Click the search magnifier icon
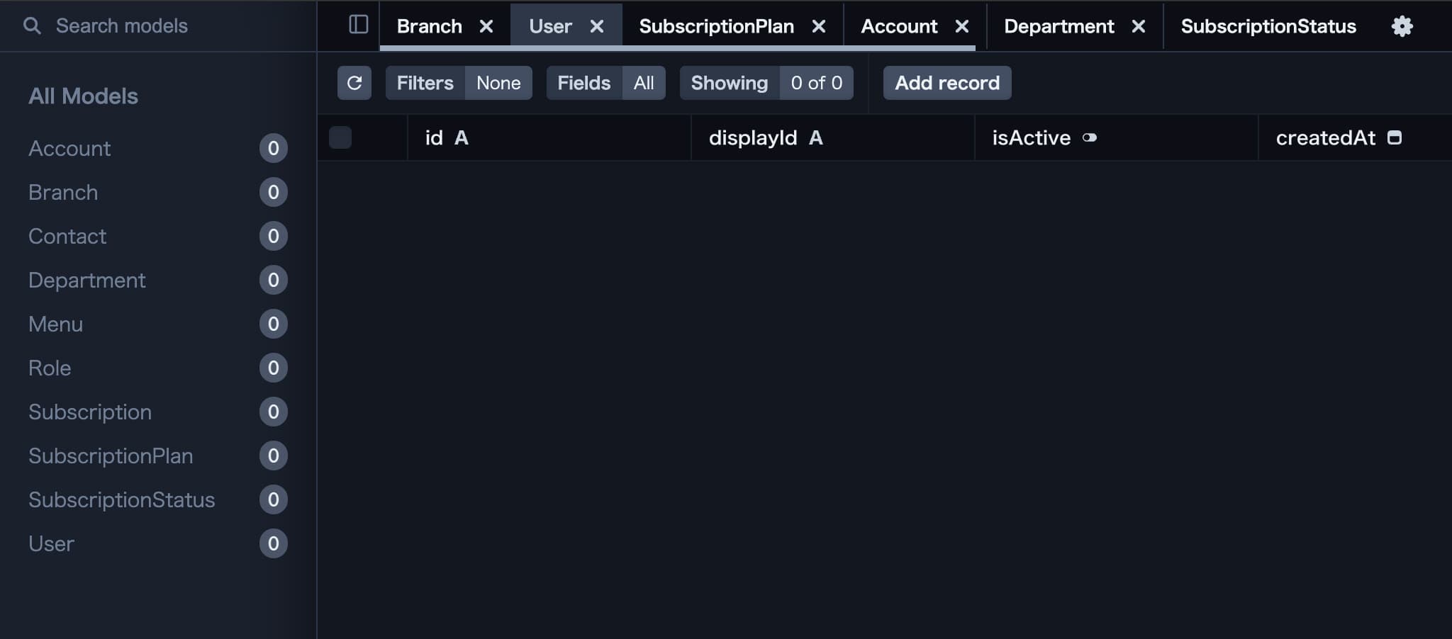 point(32,26)
